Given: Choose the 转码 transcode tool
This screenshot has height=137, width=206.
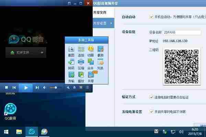Looking at the screenshot, I should click(x=71, y=64).
